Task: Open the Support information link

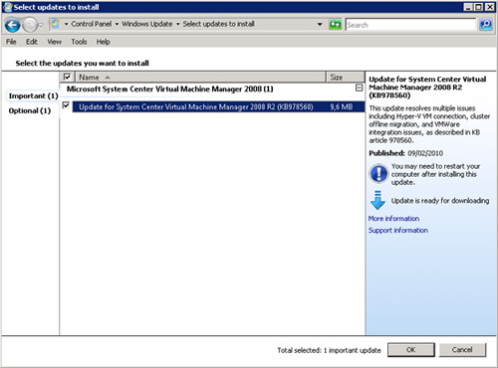Action: [x=398, y=230]
